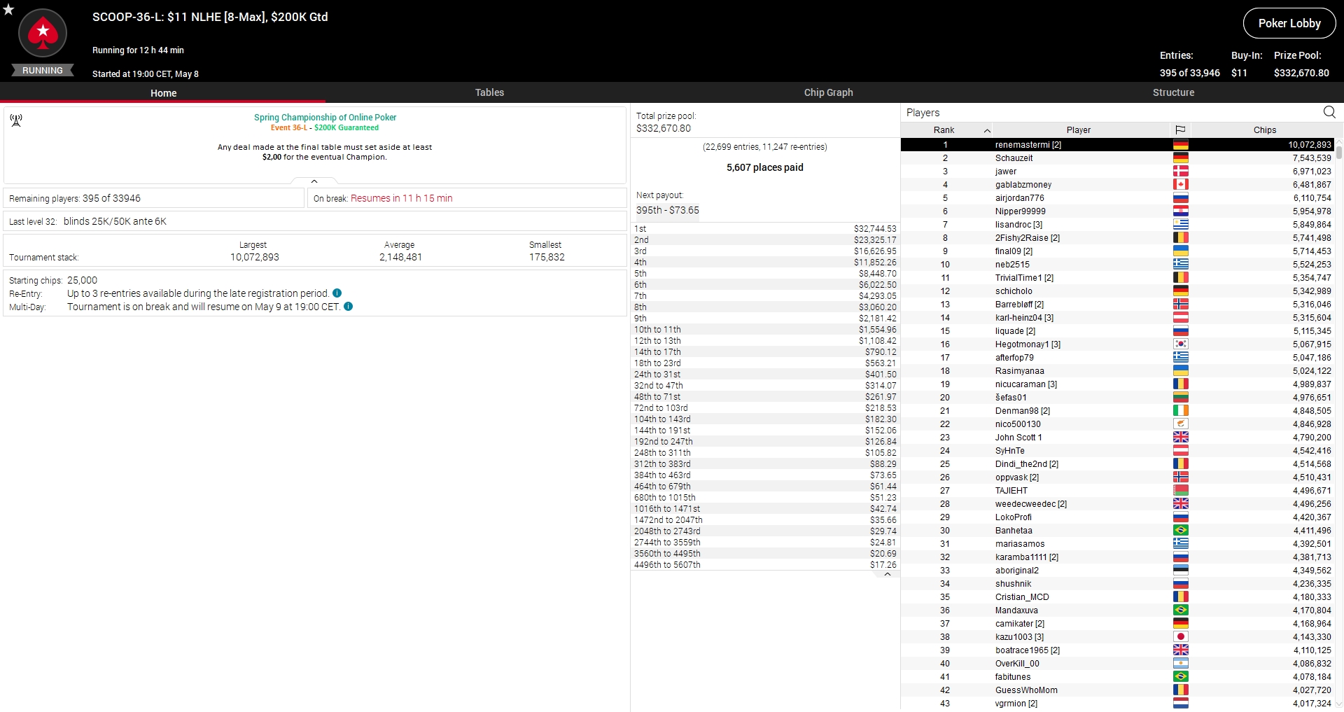
Task: Select player row mariasamos
Action: 1117,544
